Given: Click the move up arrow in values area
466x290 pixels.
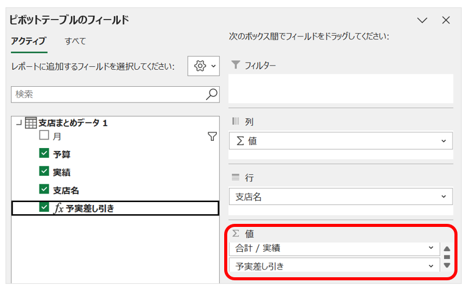Looking at the screenshot, I should pyautogui.click(x=447, y=249).
